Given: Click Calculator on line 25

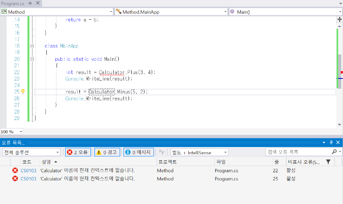Looking at the screenshot, I should [102, 92].
